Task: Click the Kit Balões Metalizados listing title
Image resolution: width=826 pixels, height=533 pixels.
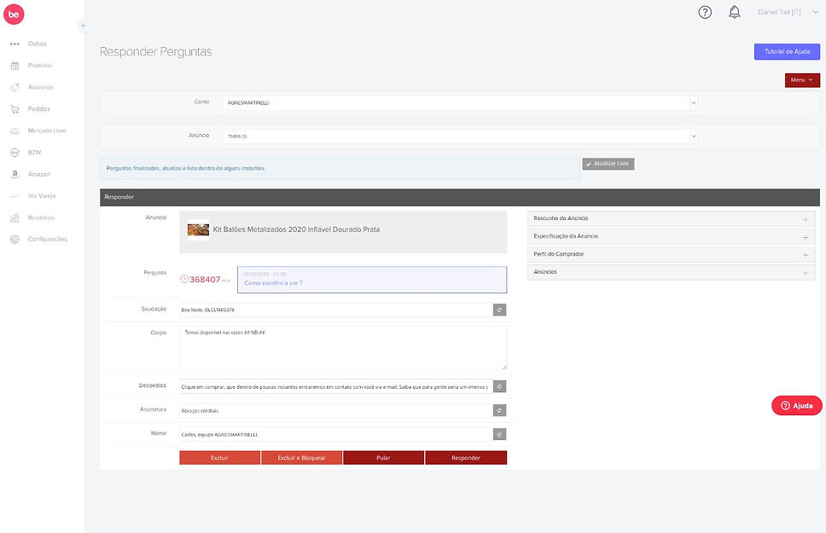Action: point(296,229)
